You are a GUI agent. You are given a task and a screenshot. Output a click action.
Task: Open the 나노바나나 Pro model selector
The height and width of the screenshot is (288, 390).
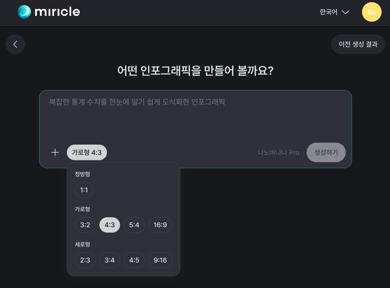click(x=278, y=152)
